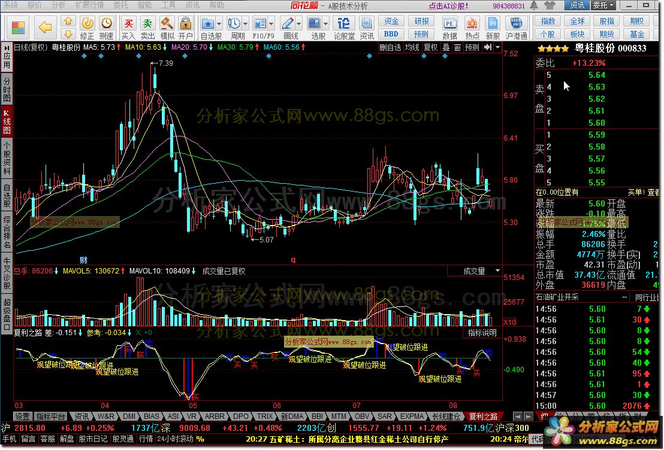Open the 热点 hot topics icon
Viewport: 664px width, 450px height.
[472, 28]
